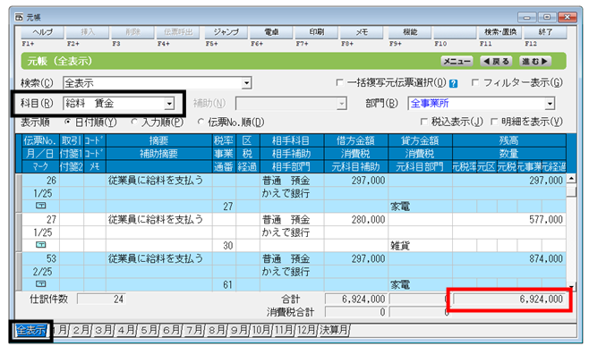The width and height of the screenshot is (589, 346).
Task: Open the 電卓 calculator toolbar button
Action: [271, 33]
